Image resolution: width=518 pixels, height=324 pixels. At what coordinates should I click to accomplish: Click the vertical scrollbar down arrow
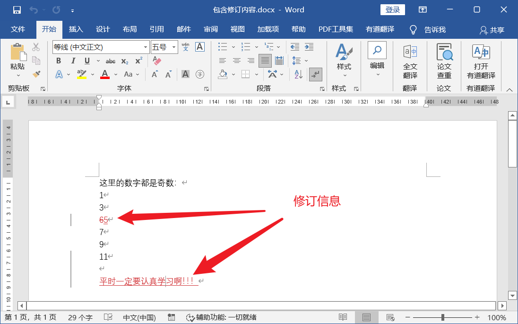coord(513,295)
